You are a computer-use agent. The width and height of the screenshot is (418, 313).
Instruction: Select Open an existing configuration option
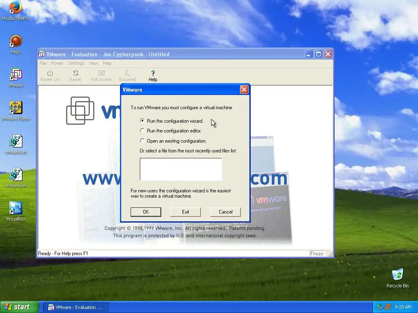coord(173,141)
